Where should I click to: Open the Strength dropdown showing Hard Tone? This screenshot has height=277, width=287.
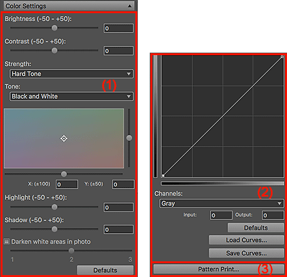(x=71, y=74)
